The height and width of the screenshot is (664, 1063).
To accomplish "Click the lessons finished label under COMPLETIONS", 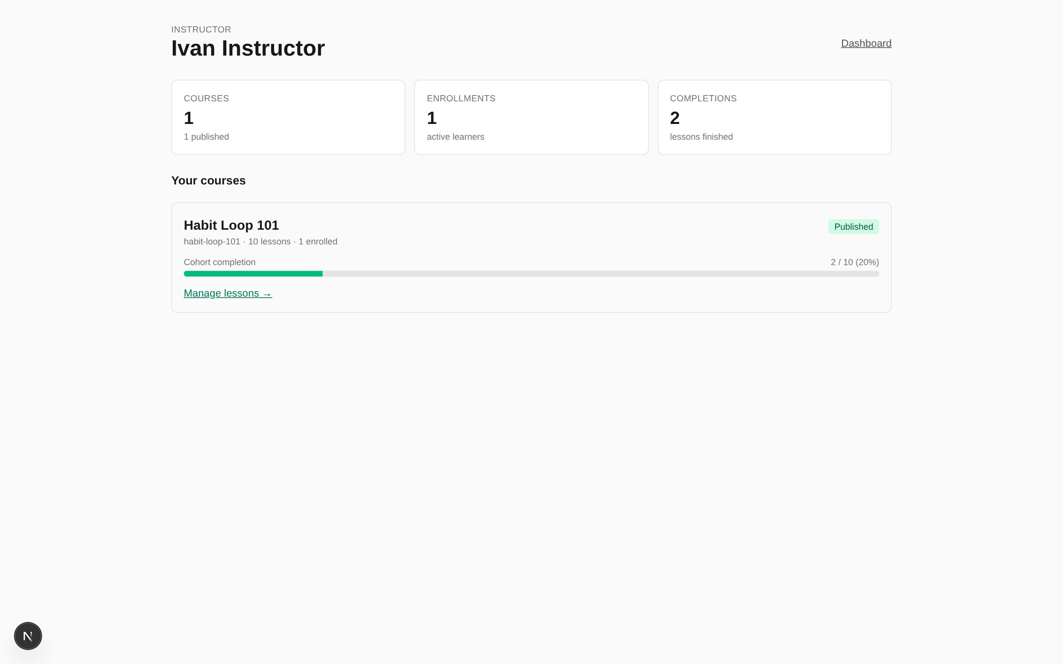I will 701,137.
